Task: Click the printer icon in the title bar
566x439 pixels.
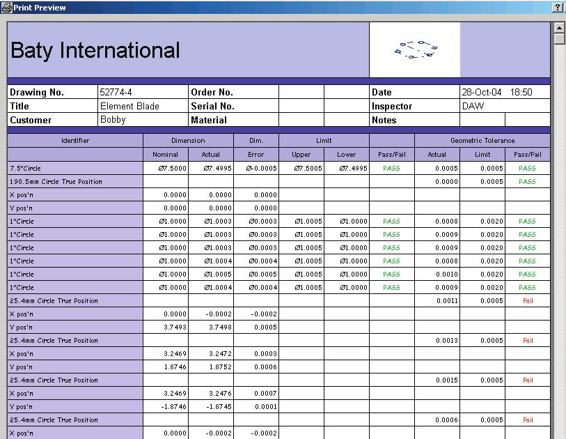Action: tap(6, 7)
